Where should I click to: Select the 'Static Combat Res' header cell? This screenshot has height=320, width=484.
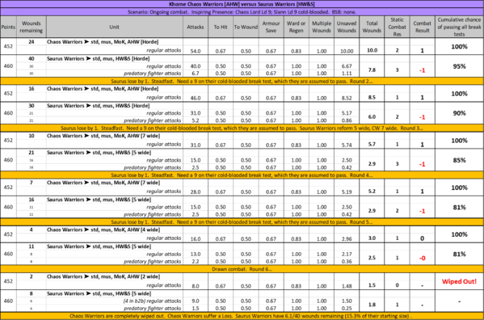[x=397, y=27]
